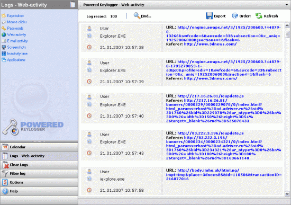Click the Web-activity globe icon
Image resolution: width=291 pixels, height=205 pixels.
coord(4,35)
